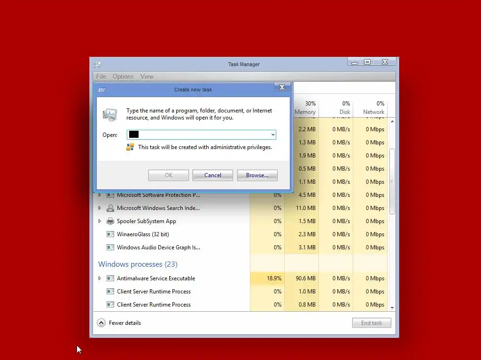Click the scrollbar down arrow
This screenshot has width=481, height=360.
pyautogui.click(x=392, y=307)
